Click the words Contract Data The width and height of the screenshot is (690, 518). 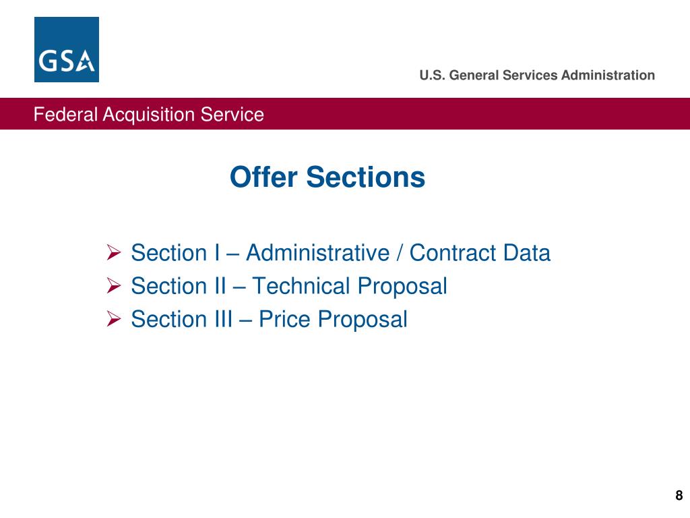point(480,253)
